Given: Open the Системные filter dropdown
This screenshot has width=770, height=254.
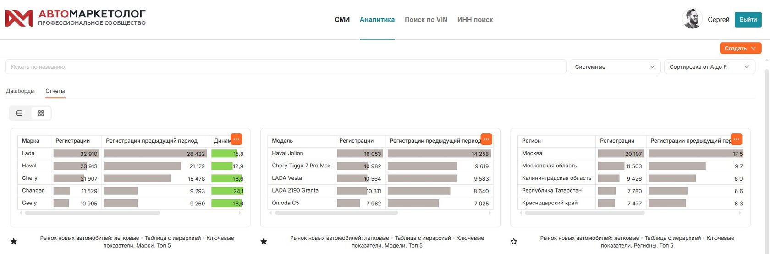Looking at the screenshot, I should (x=615, y=67).
